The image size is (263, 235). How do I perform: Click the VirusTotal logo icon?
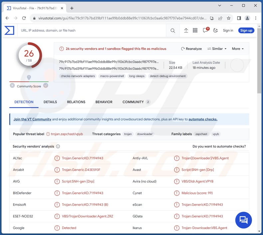point(9,30)
